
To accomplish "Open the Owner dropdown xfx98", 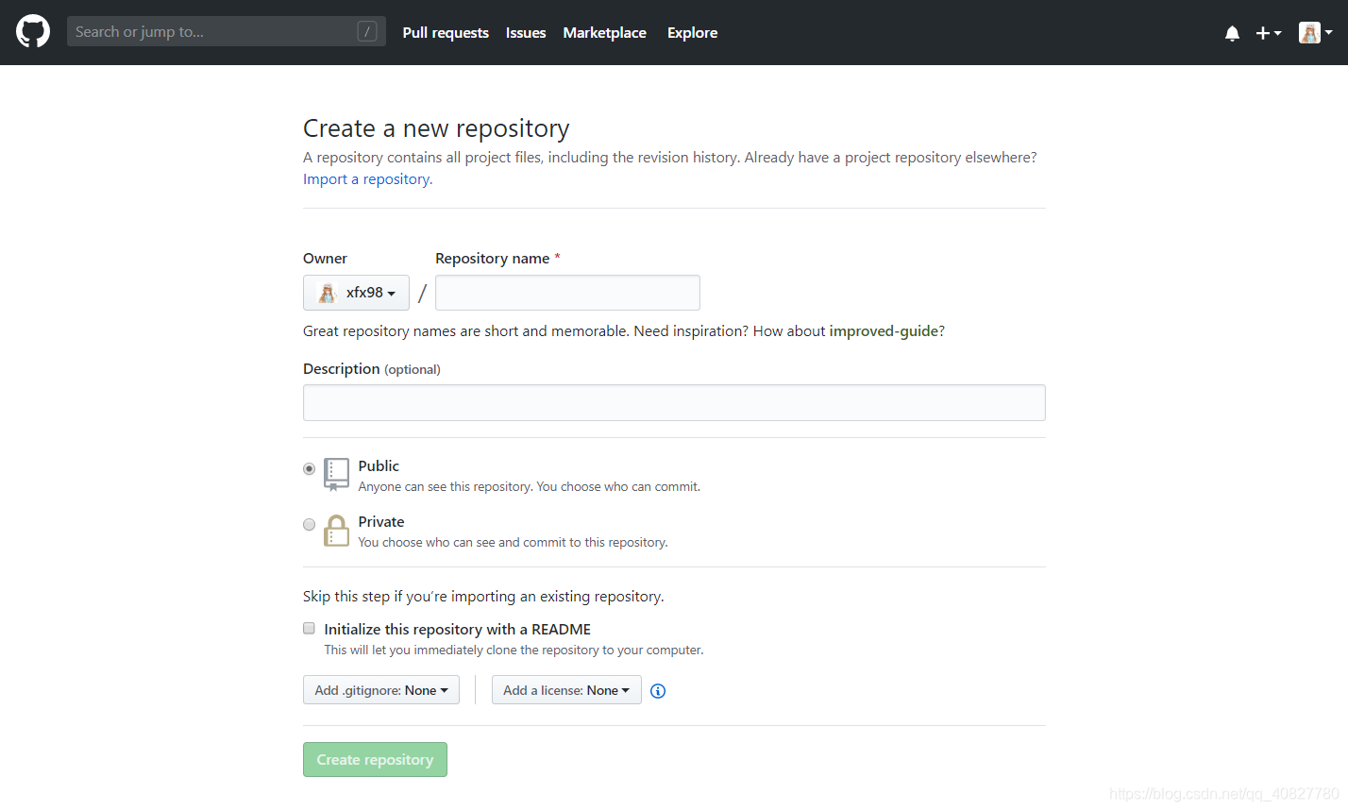I will [356, 293].
